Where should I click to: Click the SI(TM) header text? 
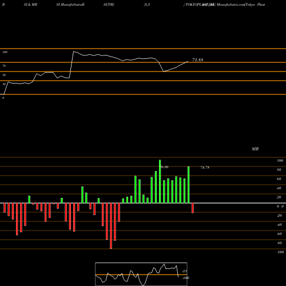click(x=109, y=5)
